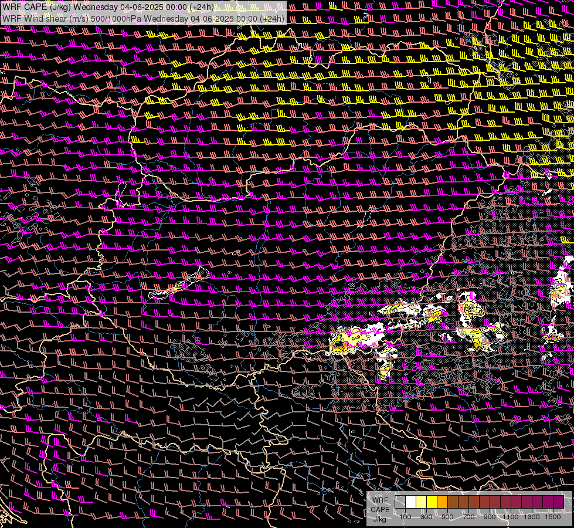This screenshot has height=528, width=574.
Task: Click the legend value 1300
Action: coord(532,517)
